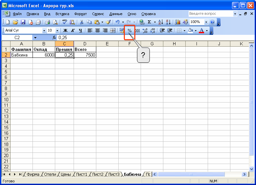Open Print Preview from the toolbar
The height and width of the screenshot is (185, 256).
[55, 22]
